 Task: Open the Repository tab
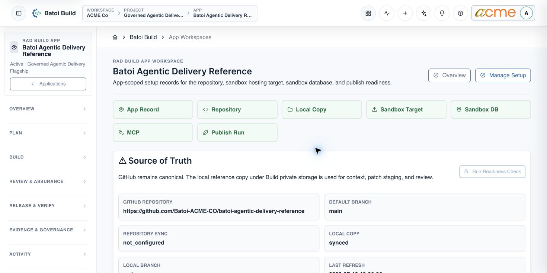[237, 109]
